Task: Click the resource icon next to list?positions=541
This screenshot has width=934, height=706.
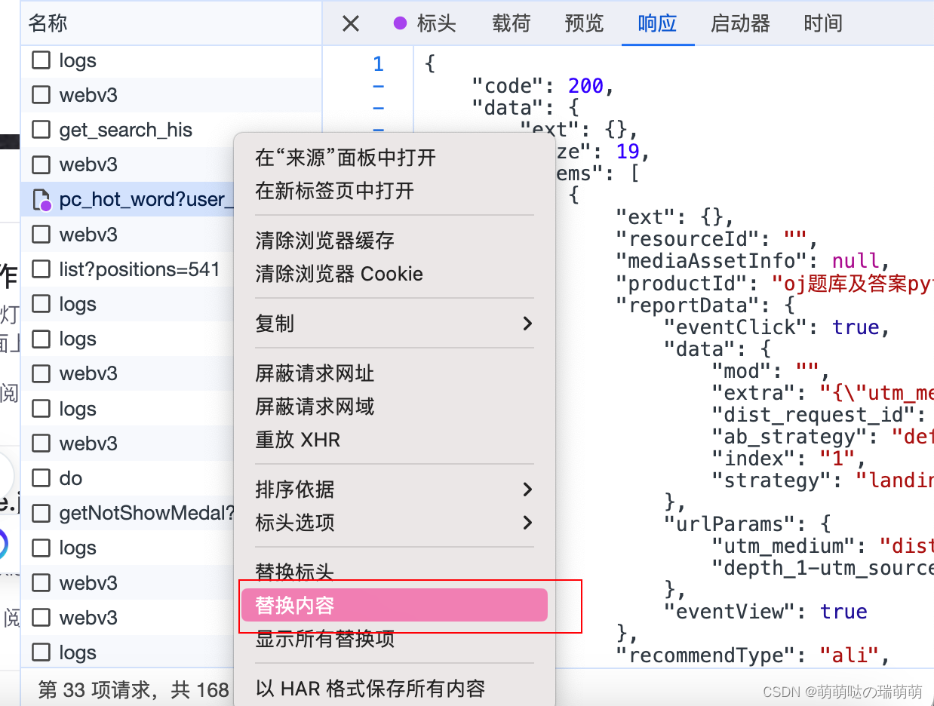Action: click(41, 269)
